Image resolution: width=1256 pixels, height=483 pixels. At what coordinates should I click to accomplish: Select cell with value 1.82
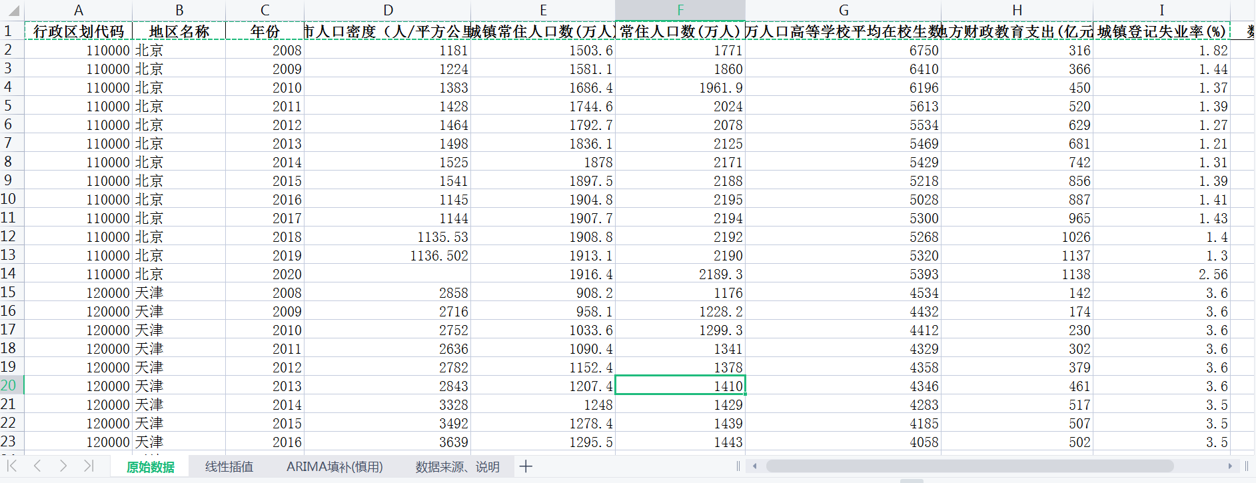tap(1161, 50)
